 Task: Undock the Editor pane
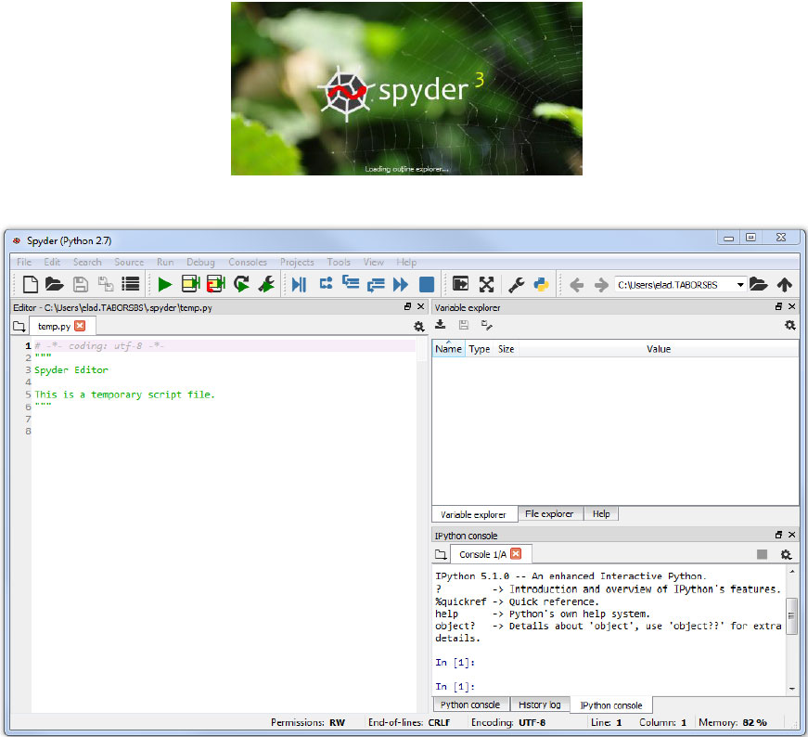(x=407, y=306)
